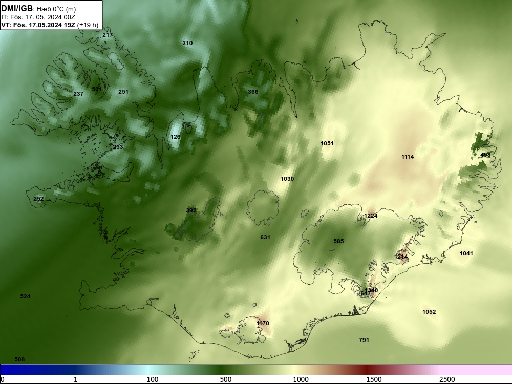
Task: Click the initial time line 'IT: Fös. 17. 05. 2024 00Z'
Action: click(38, 17)
